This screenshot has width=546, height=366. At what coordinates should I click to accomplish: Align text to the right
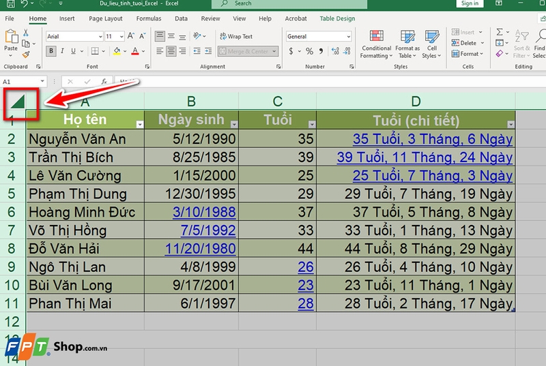click(182, 51)
